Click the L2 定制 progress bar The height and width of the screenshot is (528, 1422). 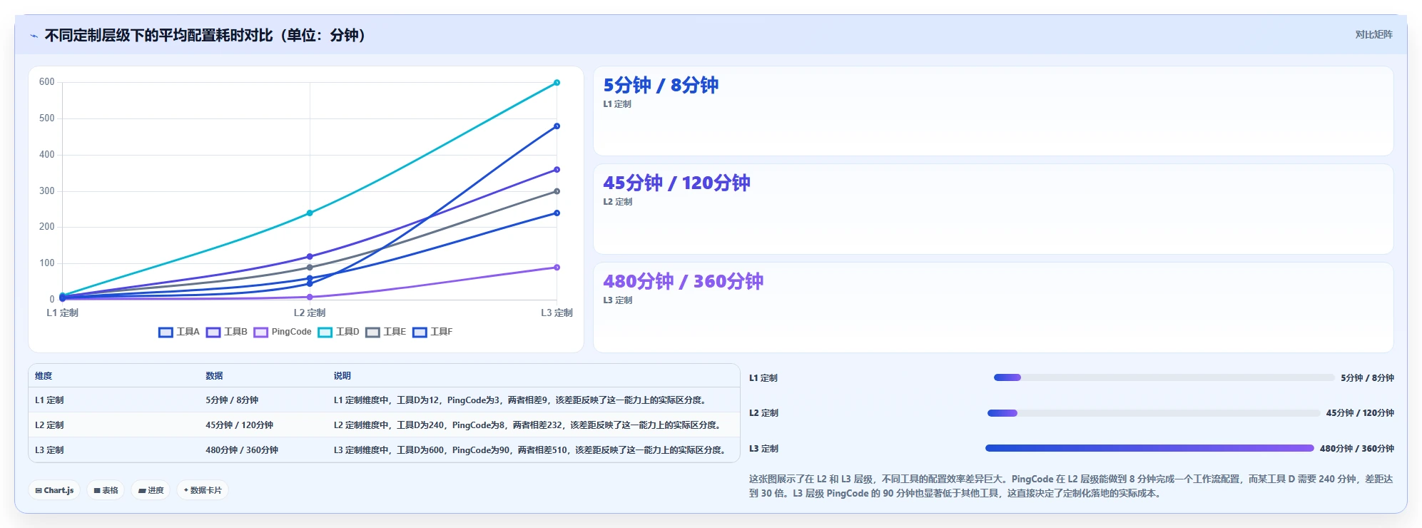tap(1154, 412)
